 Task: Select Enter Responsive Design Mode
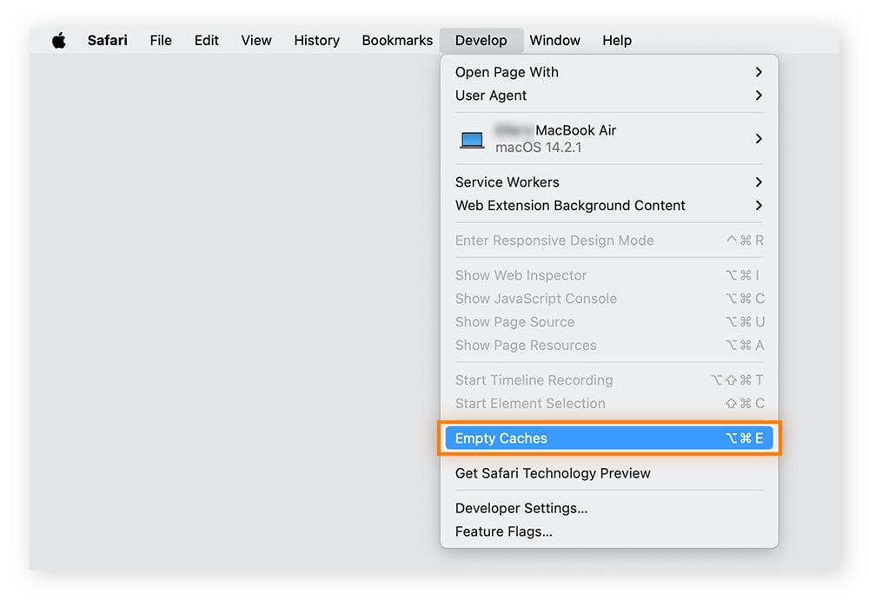click(x=609, y=241)
